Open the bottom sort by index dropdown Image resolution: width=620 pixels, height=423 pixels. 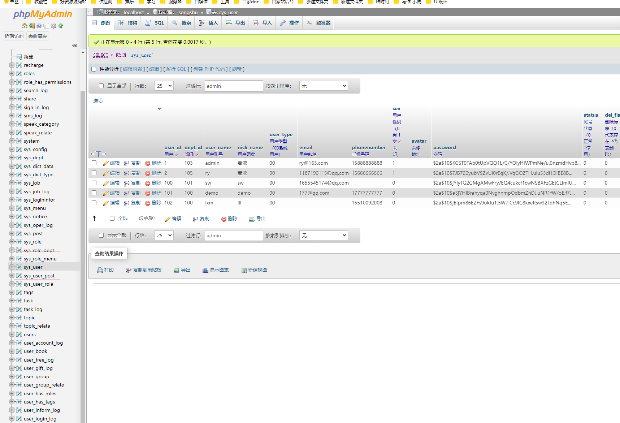324,236
